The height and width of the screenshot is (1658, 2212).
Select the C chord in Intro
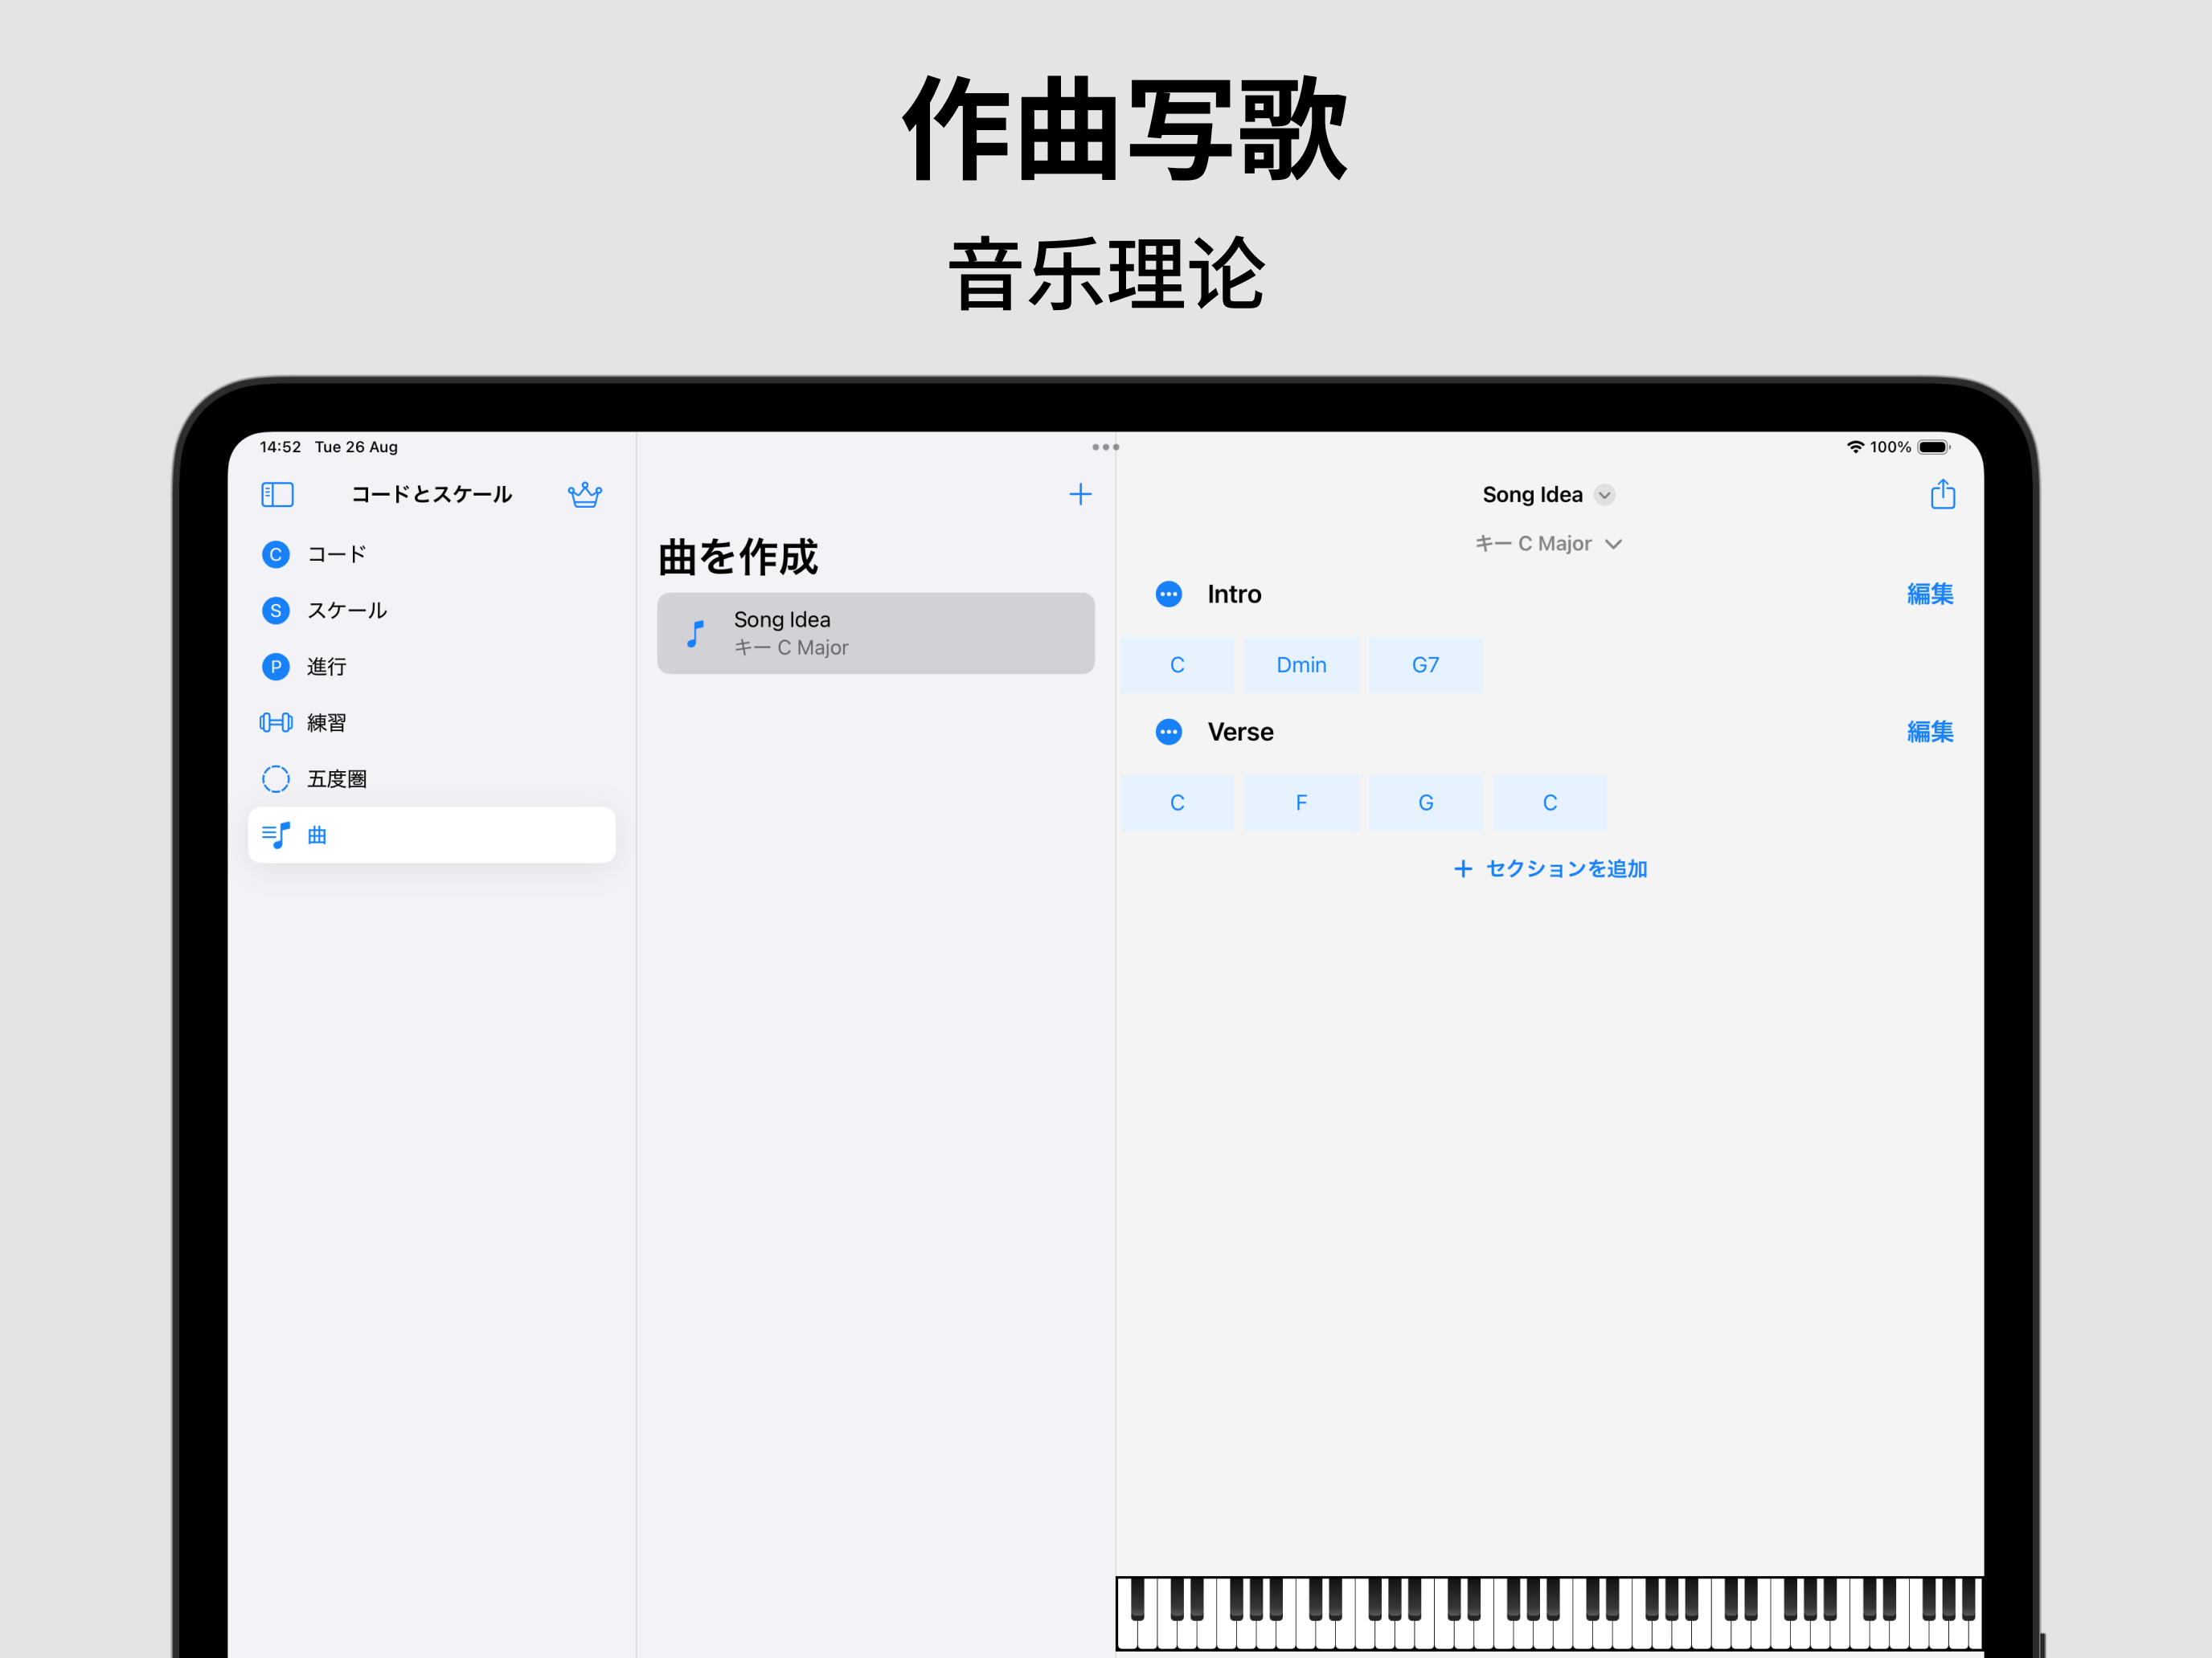click(1177, 666)
